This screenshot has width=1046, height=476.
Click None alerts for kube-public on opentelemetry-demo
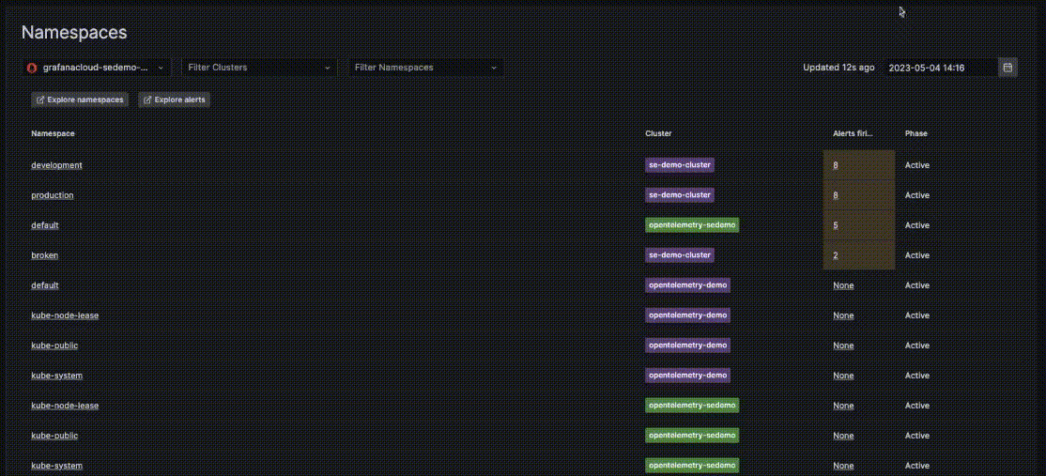coord(843,345)
